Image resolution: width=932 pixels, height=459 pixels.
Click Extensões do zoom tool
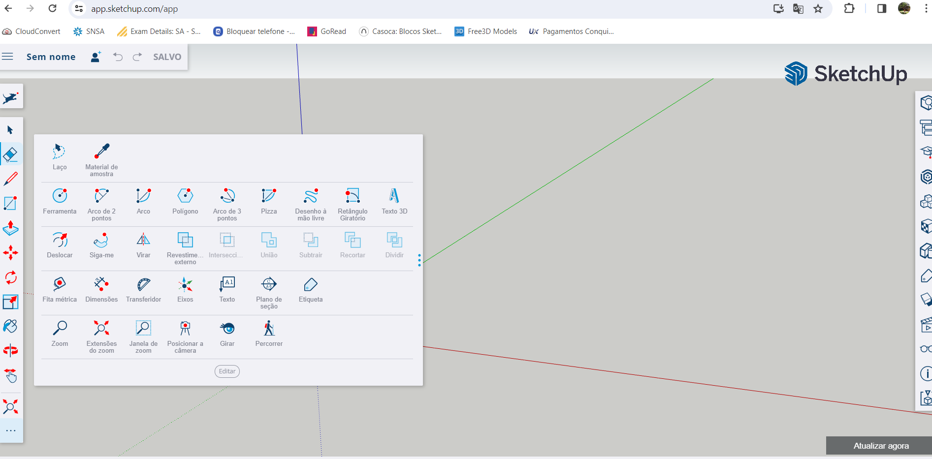101,336
